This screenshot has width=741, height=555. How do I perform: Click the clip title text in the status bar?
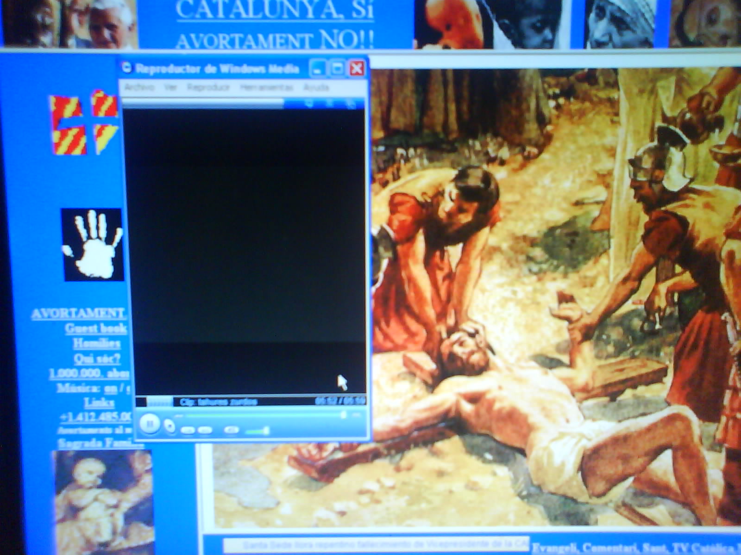click(x=218, y=402)
